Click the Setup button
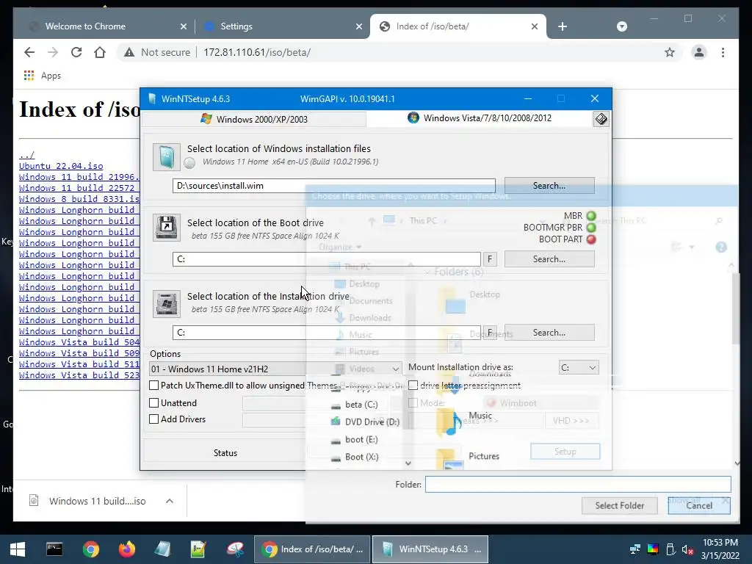Image resolution: width=752 pixels, height=564 pixels. (x=565, y=452)
